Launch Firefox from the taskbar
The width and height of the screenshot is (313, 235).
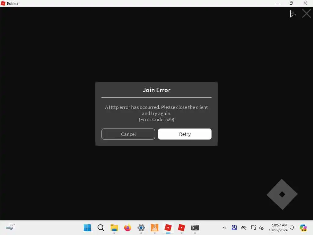pos(127,228)
